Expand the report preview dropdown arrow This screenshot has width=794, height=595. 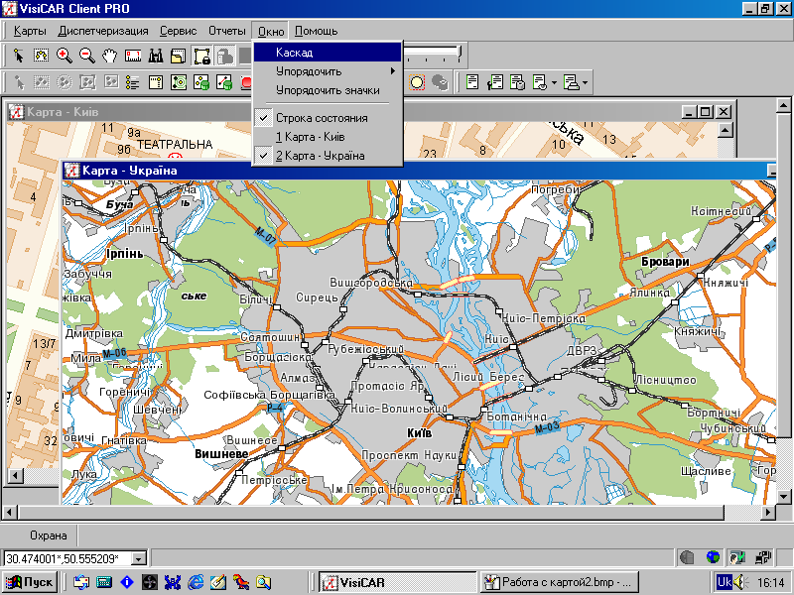554,82
